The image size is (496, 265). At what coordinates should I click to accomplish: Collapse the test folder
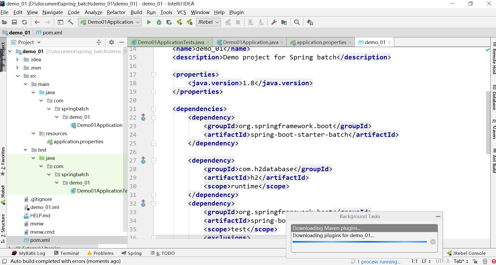25,150
